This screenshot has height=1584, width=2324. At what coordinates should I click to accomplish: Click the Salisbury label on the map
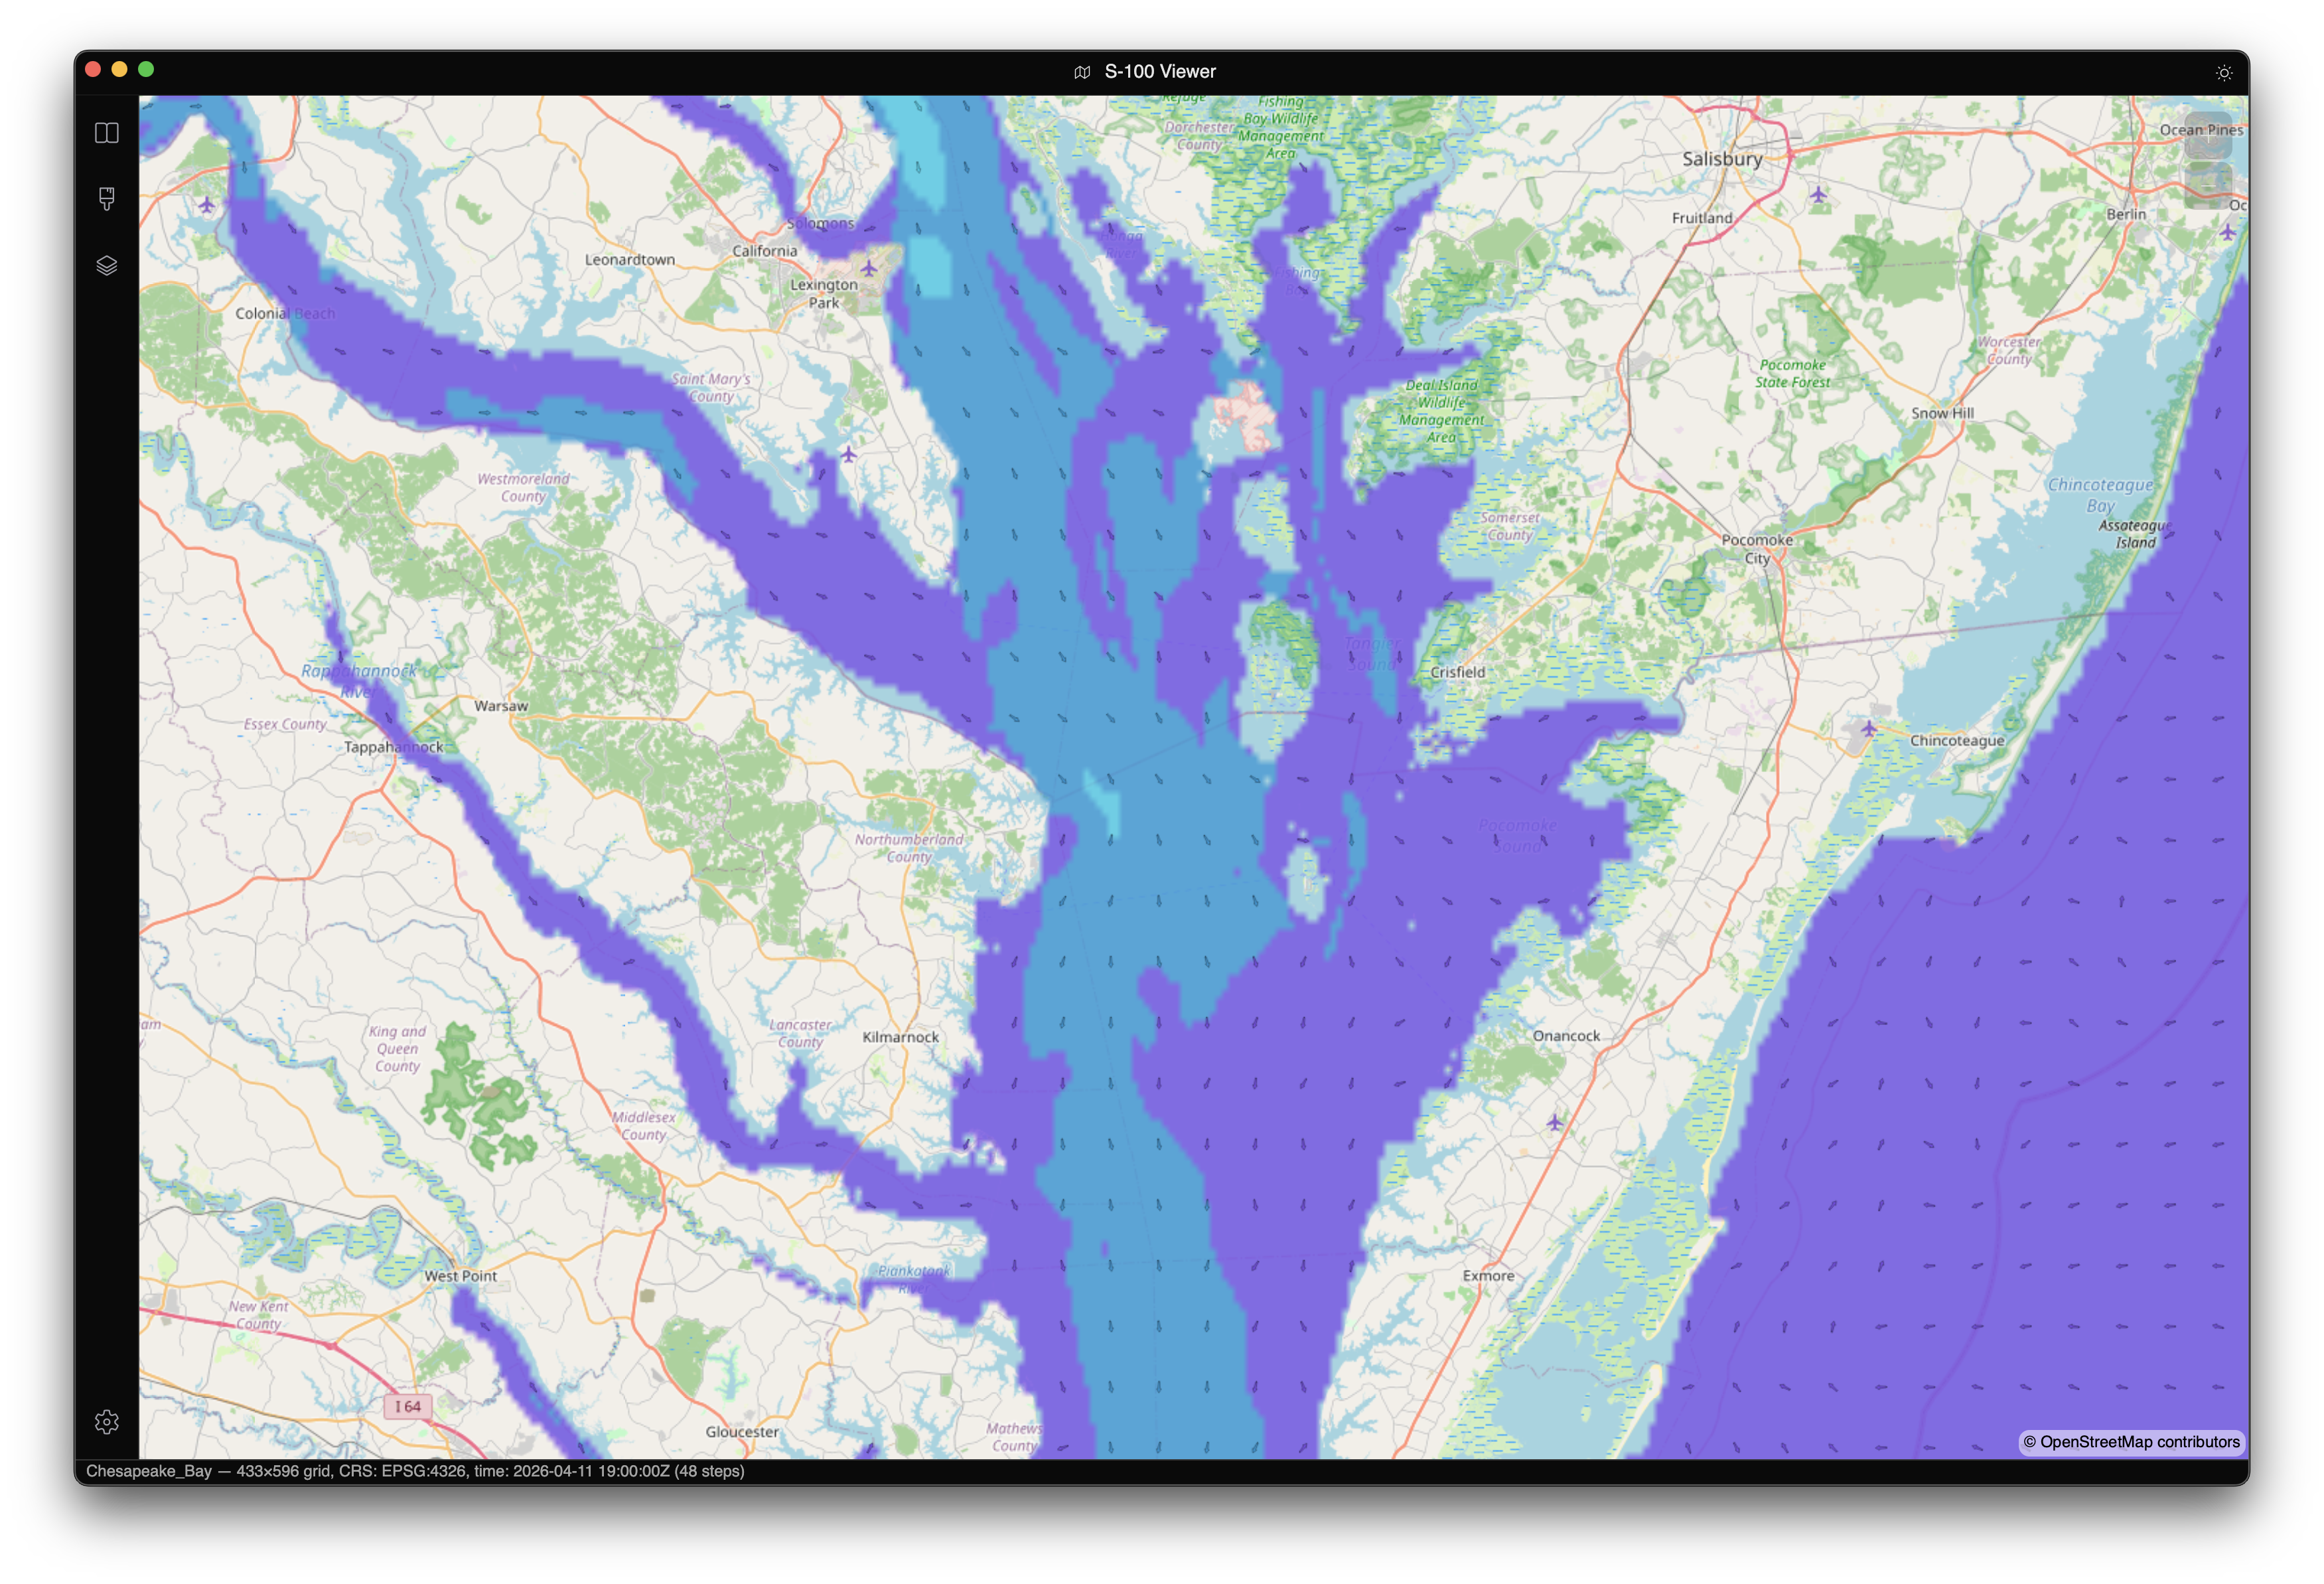(1722, 158)
